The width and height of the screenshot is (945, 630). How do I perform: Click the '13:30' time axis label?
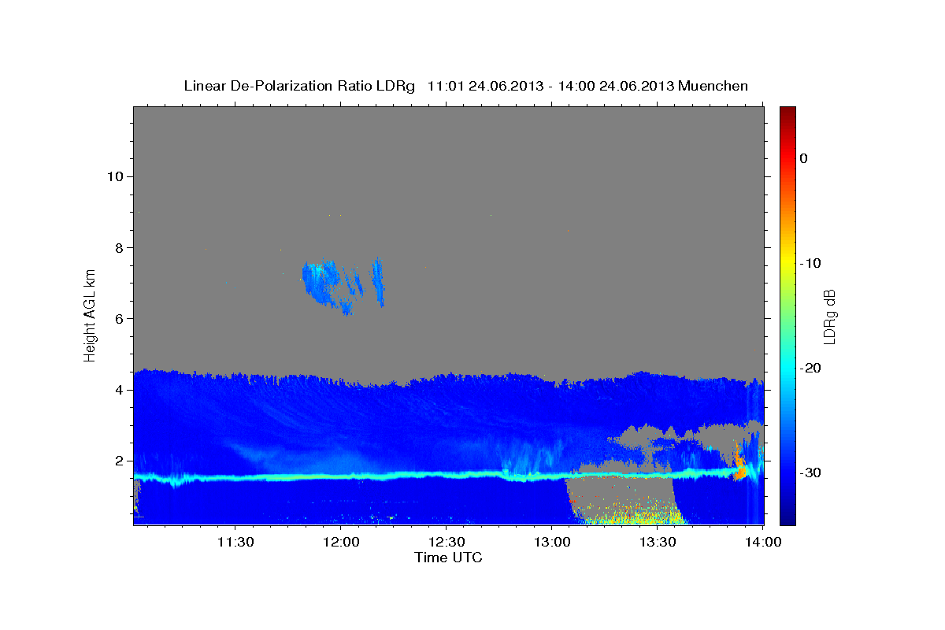coord(657,543)
